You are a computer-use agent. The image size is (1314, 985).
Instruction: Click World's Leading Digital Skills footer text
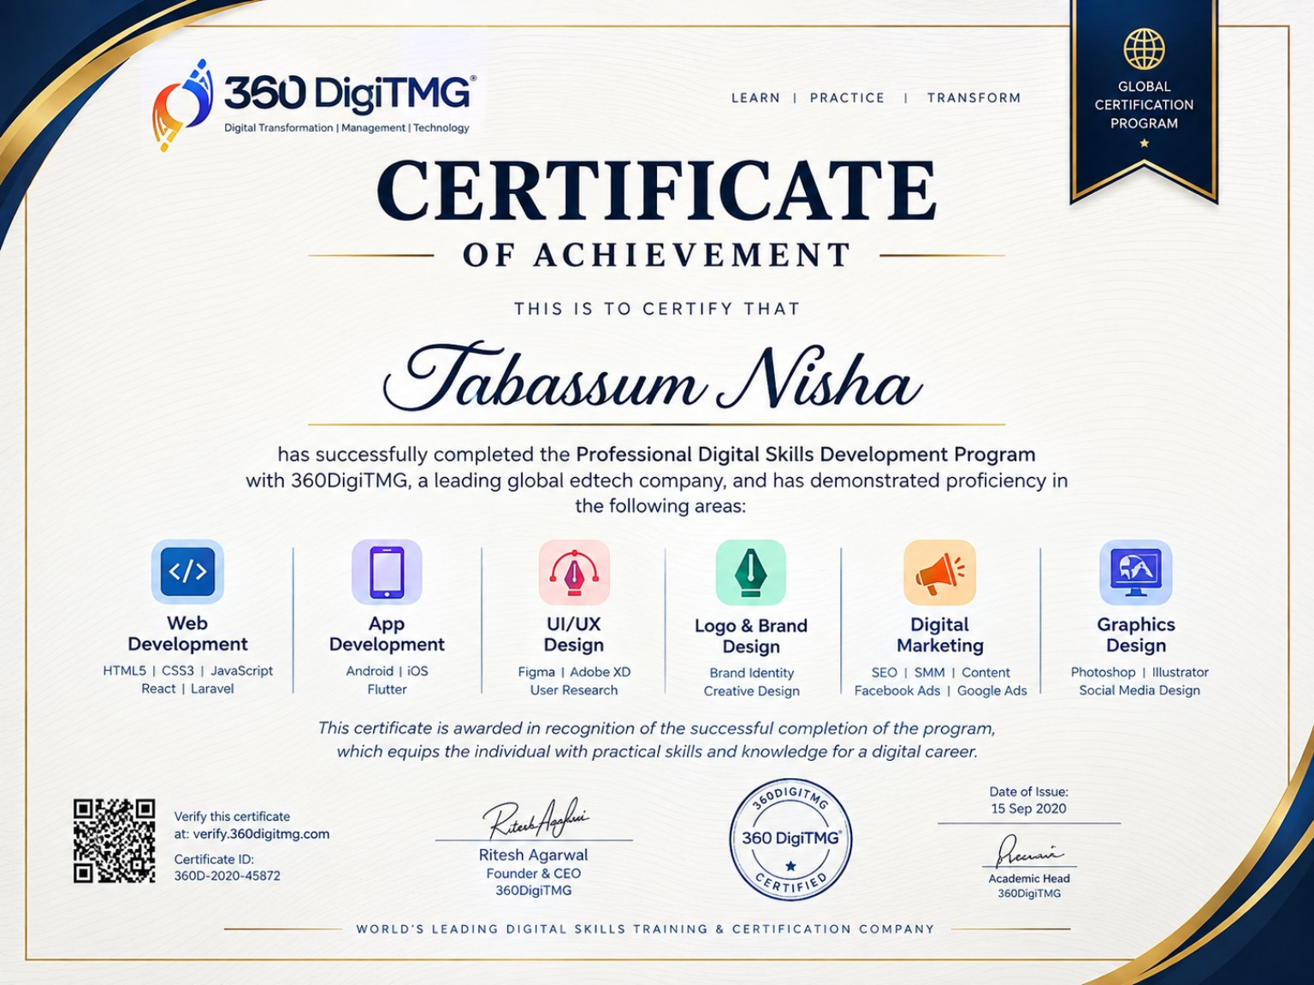[645, 929]
